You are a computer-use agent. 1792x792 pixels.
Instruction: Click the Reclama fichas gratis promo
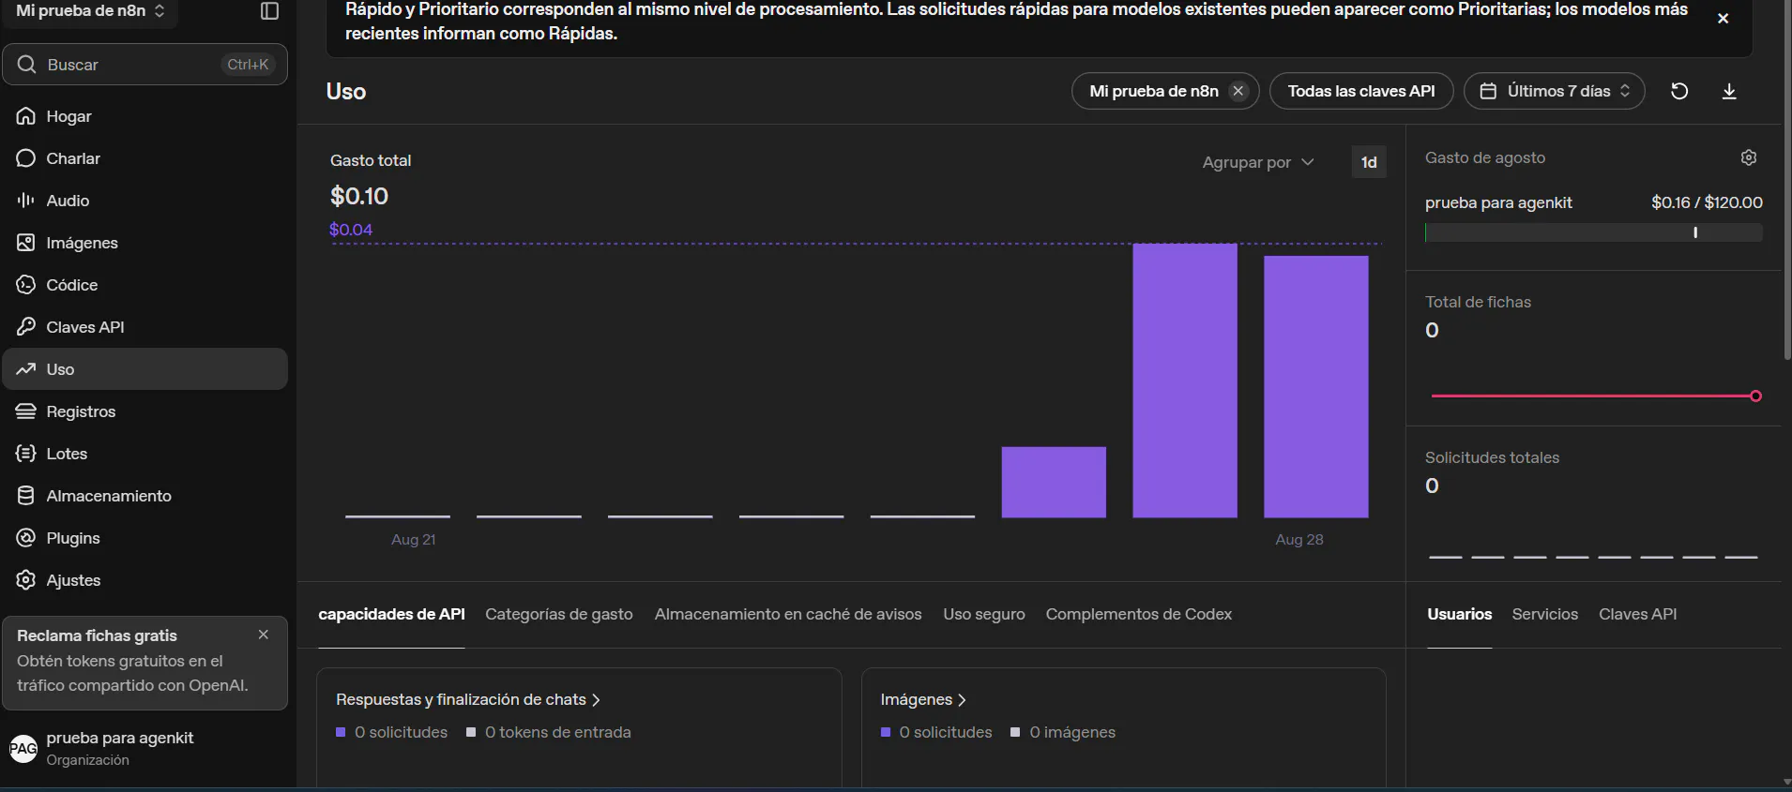click(x=144, y=663)
